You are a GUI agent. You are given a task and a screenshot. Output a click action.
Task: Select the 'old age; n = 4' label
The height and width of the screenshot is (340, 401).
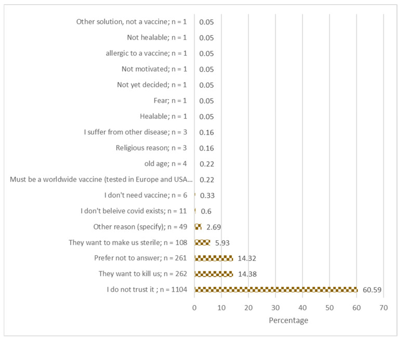[165, 164]
